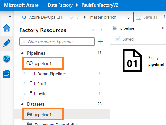This screenshot has width=166, height=125.
Task: Click the Saved status button
Action: (124, 39)
